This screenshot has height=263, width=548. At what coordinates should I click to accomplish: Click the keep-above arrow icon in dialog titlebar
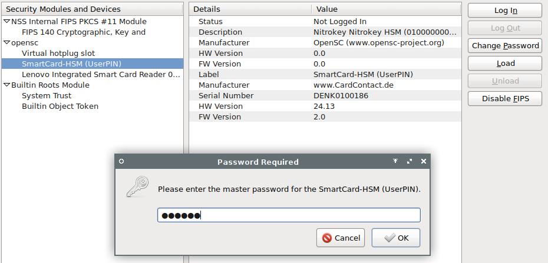tap(395, 161)
